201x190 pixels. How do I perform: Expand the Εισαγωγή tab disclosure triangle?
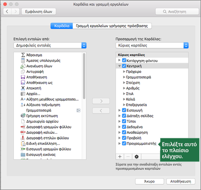[119, 110]
